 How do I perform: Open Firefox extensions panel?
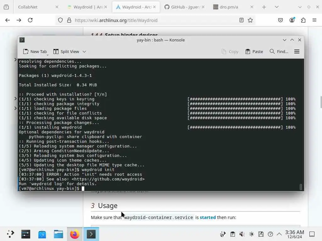(x=303, y=20)
